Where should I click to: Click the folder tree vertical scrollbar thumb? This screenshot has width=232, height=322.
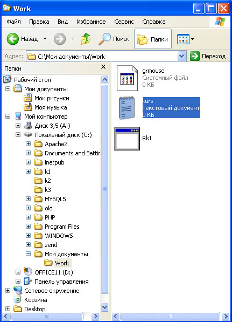tap(105, 189)
